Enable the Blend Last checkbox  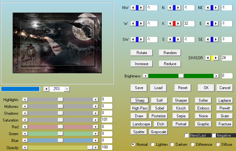[187, 135]
